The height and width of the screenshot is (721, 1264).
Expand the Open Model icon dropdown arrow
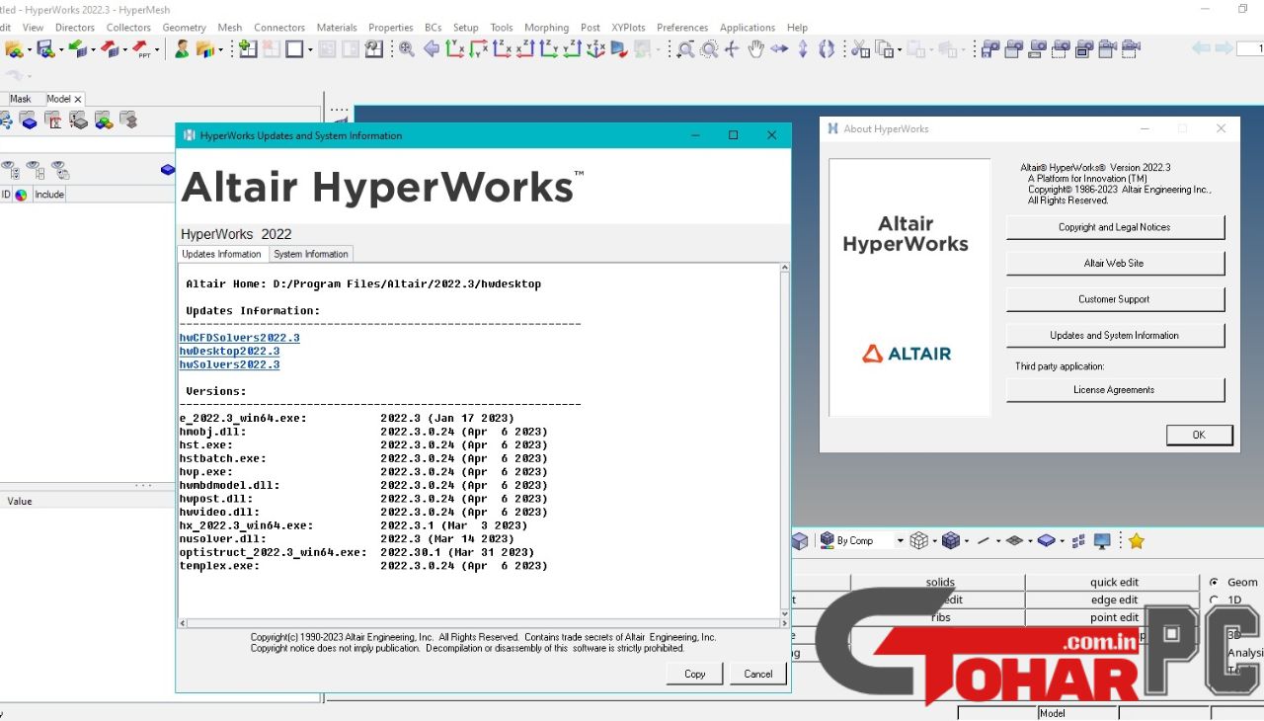pos(28,50)
